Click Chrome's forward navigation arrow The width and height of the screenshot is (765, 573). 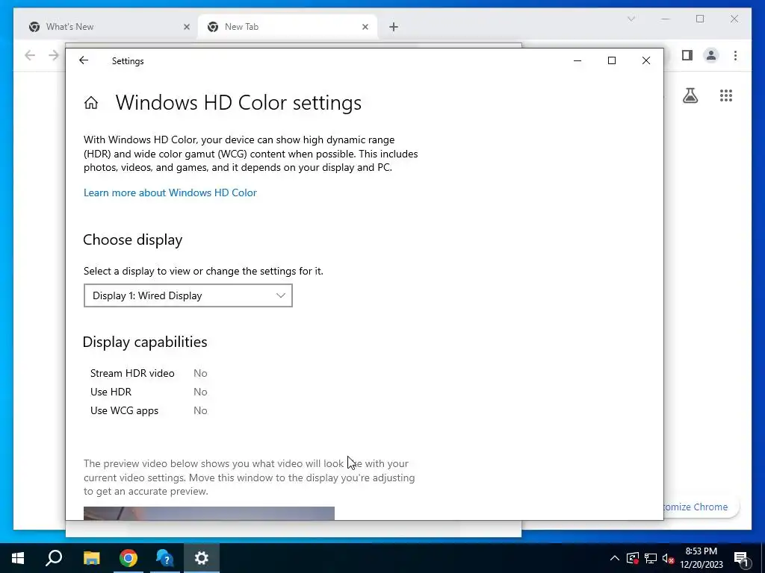pos(54,55)
